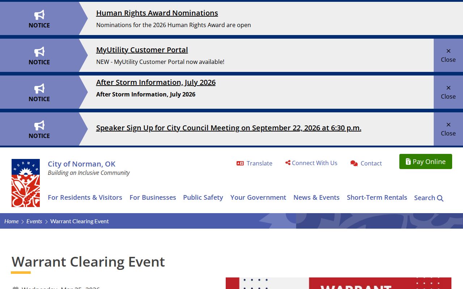This screenshot has width=463, height=289.
Task: Open the News & Events menu
Action: click(x=317, y=198)
